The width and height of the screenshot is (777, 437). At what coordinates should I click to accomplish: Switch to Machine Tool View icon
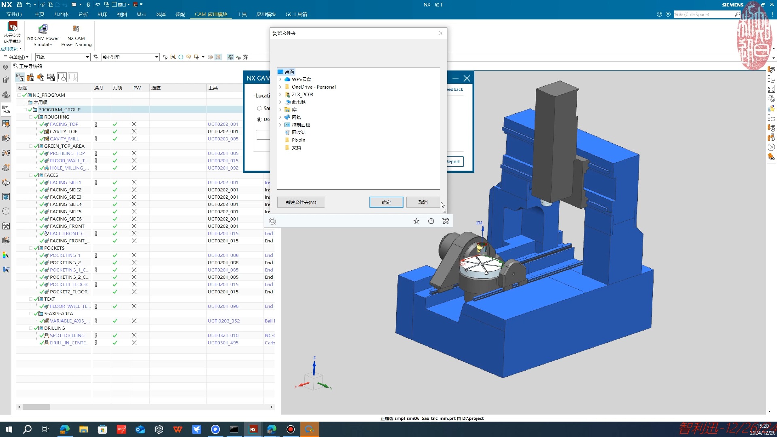point(30,77)
